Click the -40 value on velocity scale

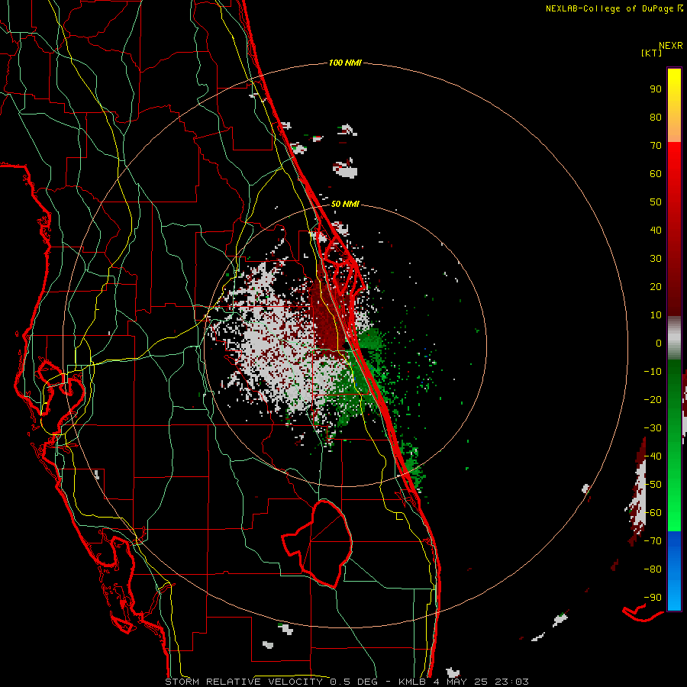coord(653,456)
